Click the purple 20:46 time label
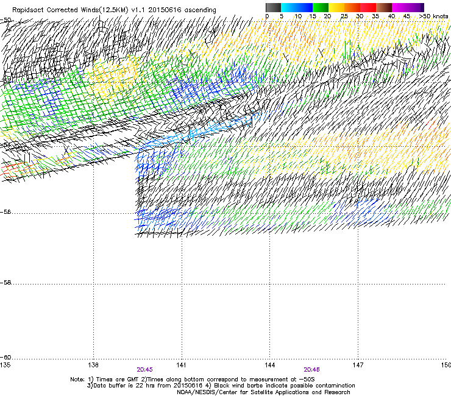Image resolution: width=451 pixels, height=396 pixels. (x=311, y=370)
